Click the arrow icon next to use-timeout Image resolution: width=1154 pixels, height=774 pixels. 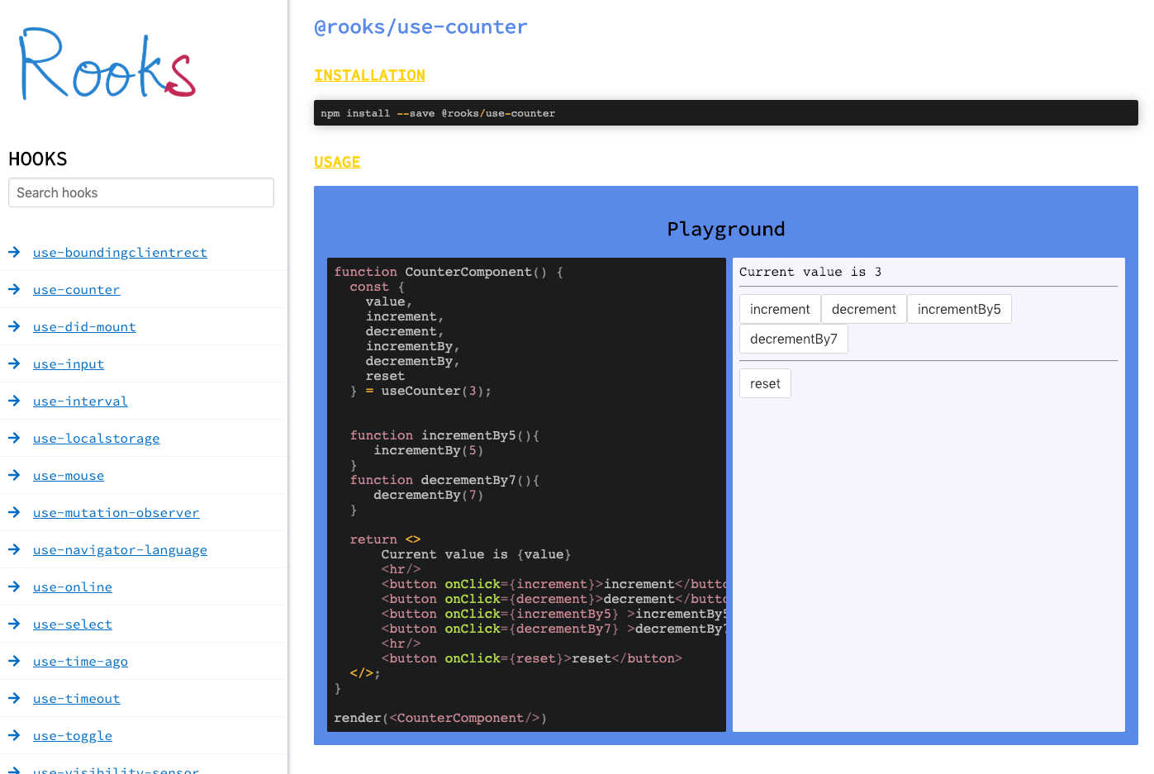point(14,698)
